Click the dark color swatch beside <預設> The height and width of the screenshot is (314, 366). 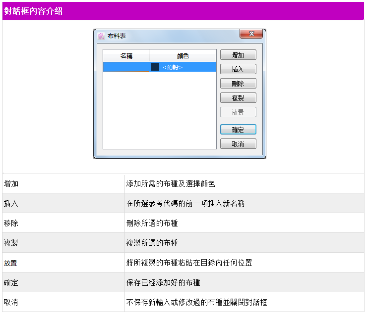point(155,67)
